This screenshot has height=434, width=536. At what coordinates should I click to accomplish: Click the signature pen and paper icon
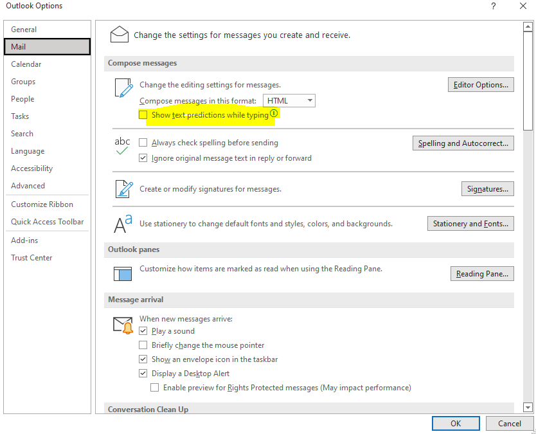[124, 189]
